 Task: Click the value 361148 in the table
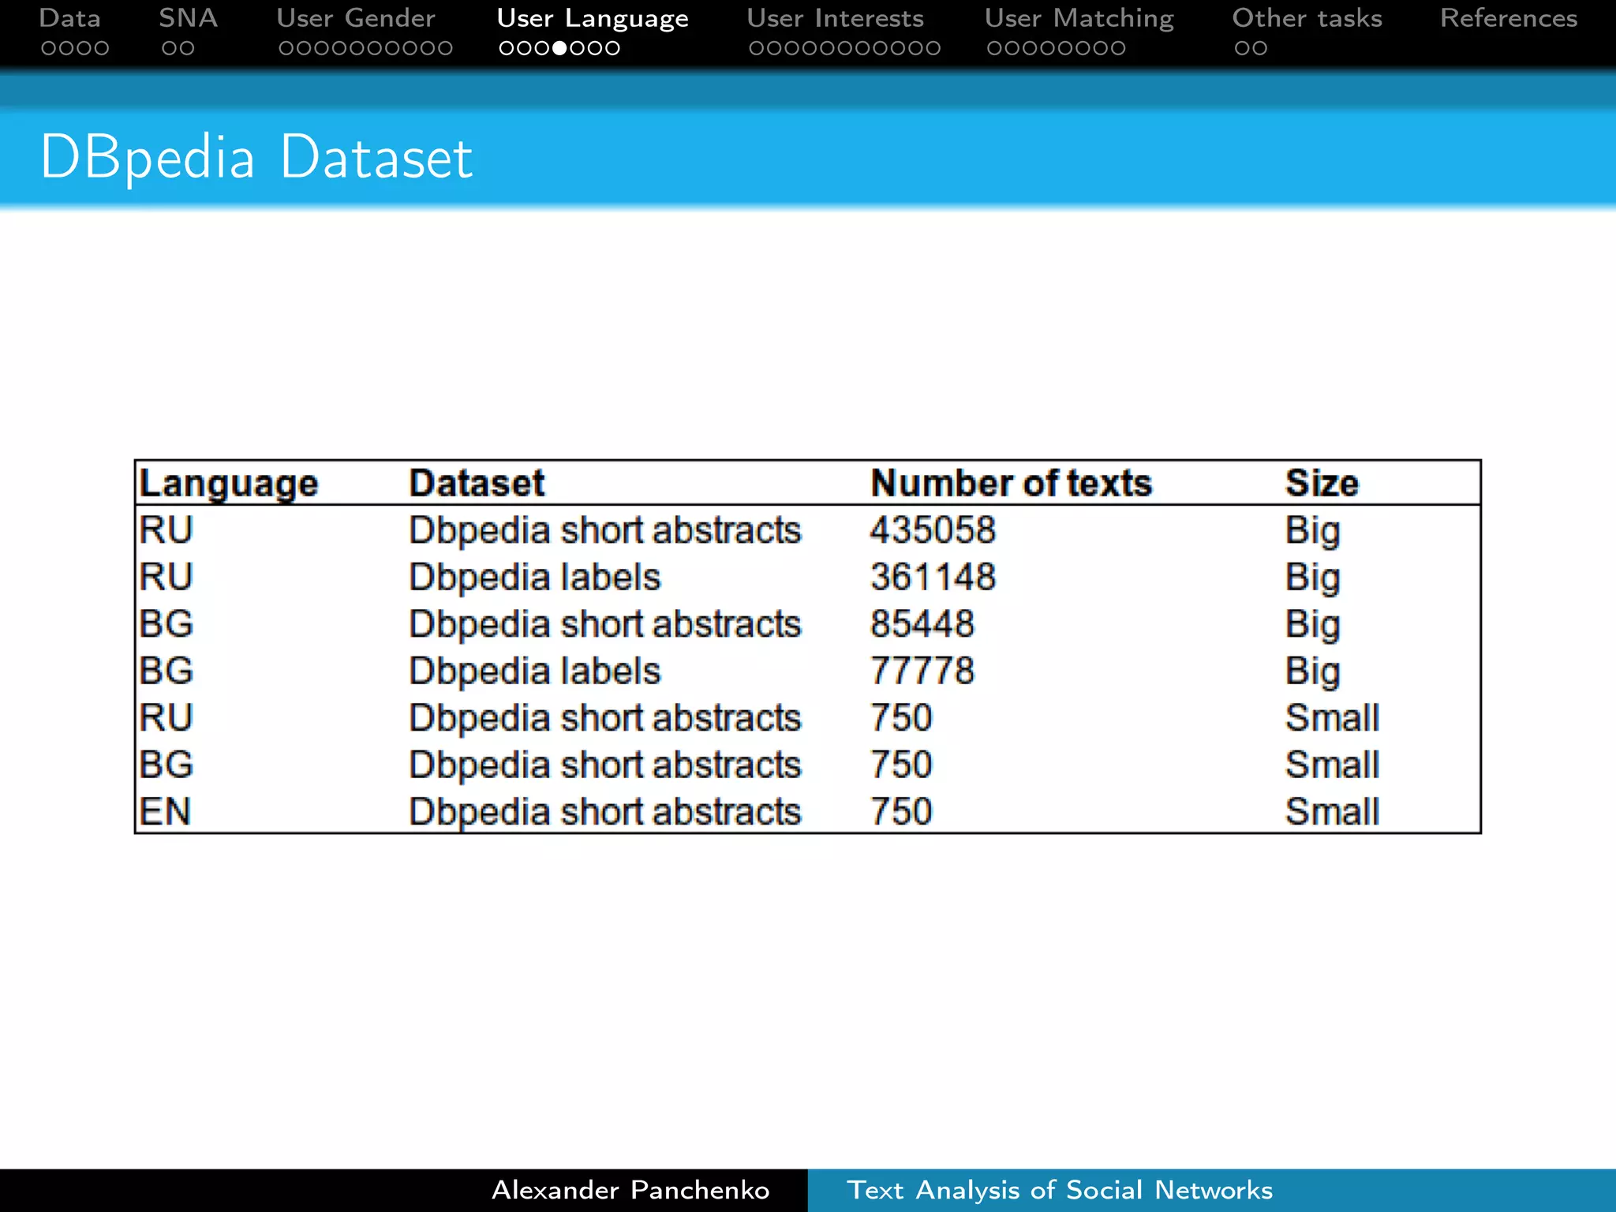(933, 577)
